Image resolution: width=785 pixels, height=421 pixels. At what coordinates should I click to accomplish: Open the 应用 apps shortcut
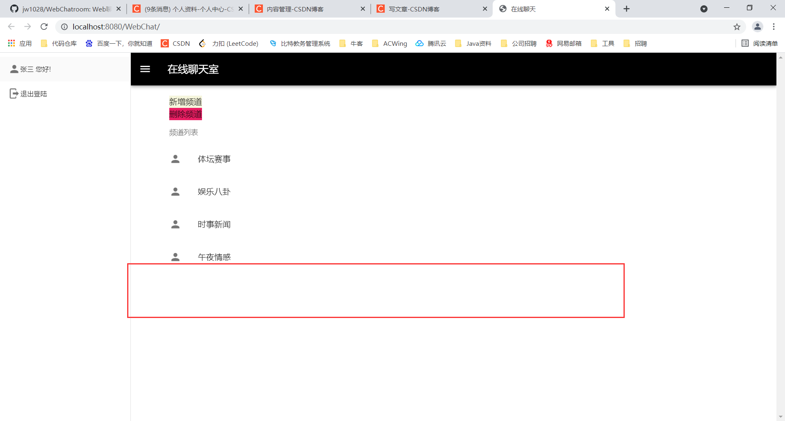click(x=20, y=43)
